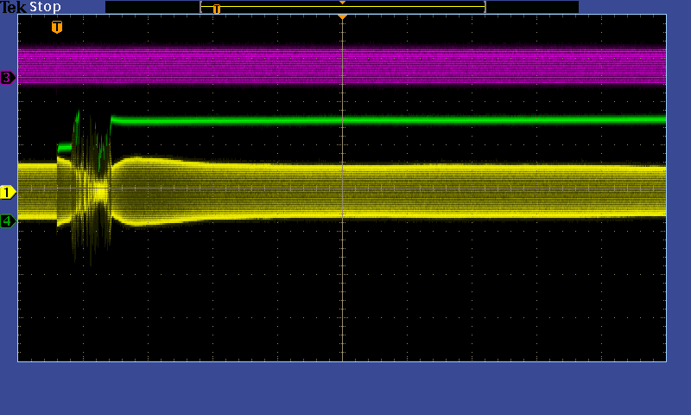
Task: Click the tiny orange triangle above overview bar
Action: pyautogui.click(x=343, y=3)
